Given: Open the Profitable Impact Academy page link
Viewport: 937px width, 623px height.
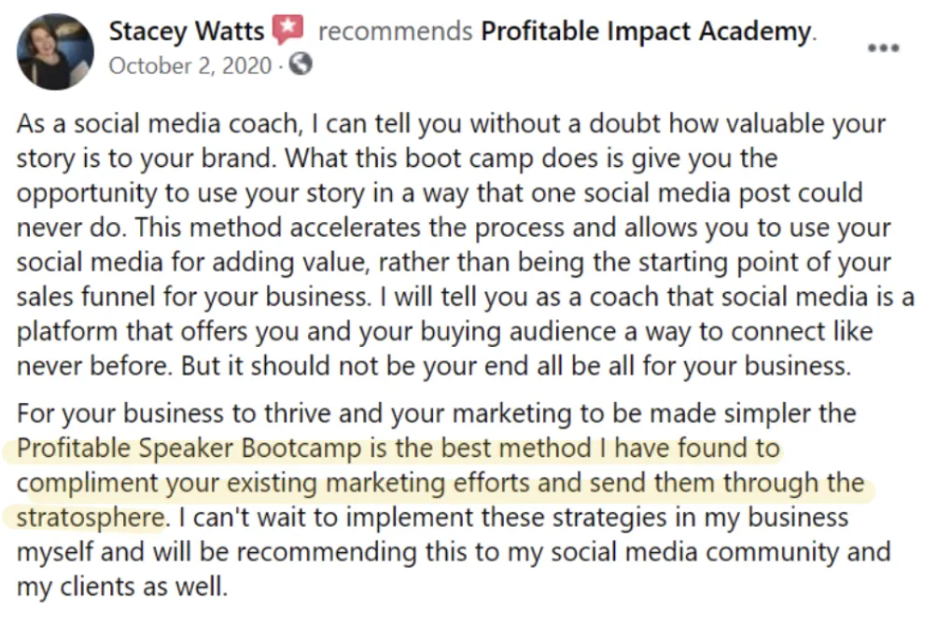Looking at the screenshot, I should pyautogui.click(x=646, y=31).
